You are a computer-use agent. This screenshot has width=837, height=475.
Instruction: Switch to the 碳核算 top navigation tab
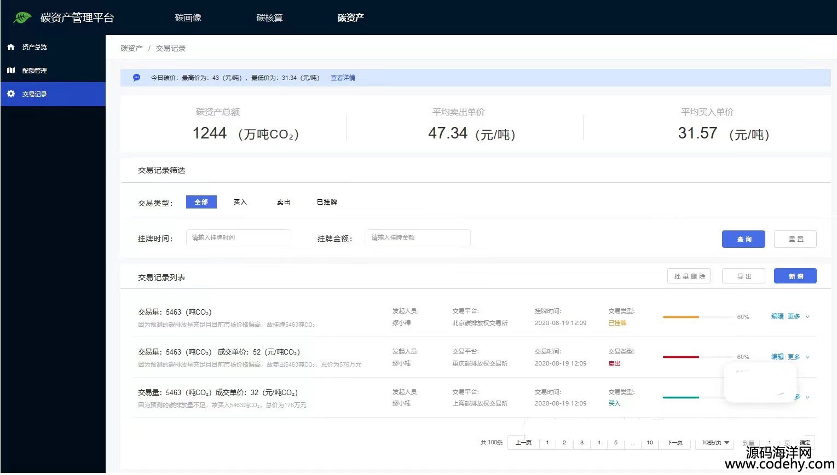point(270,18)
